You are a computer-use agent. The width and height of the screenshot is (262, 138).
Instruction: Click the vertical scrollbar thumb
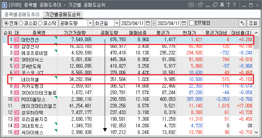point(256,42)
